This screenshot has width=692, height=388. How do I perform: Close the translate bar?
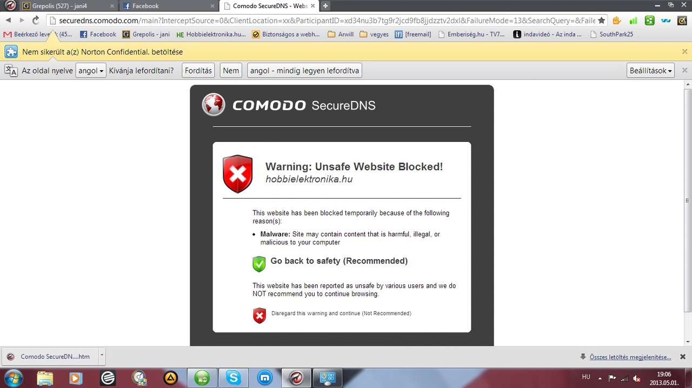684,71
